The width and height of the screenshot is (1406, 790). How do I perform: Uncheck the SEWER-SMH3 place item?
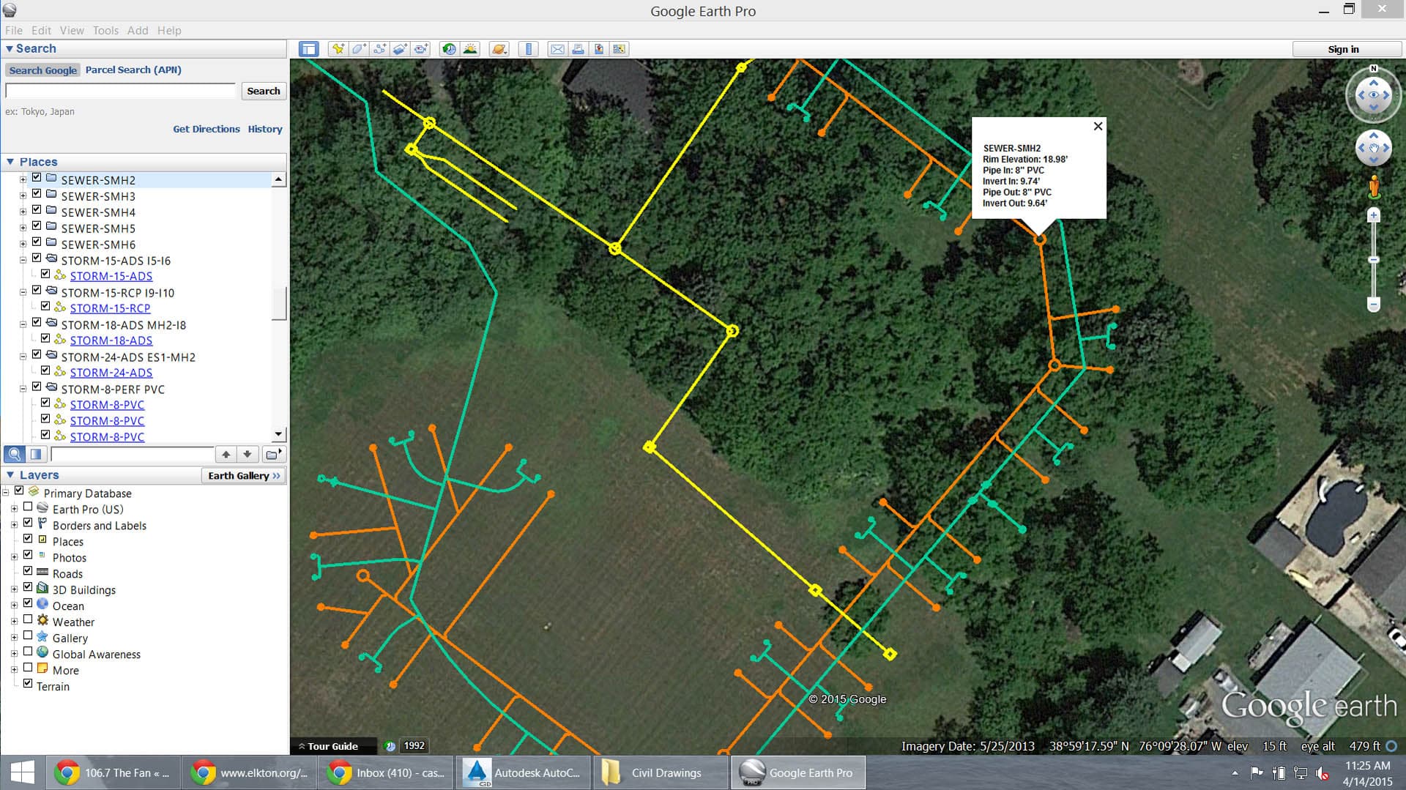pos(36,195)
